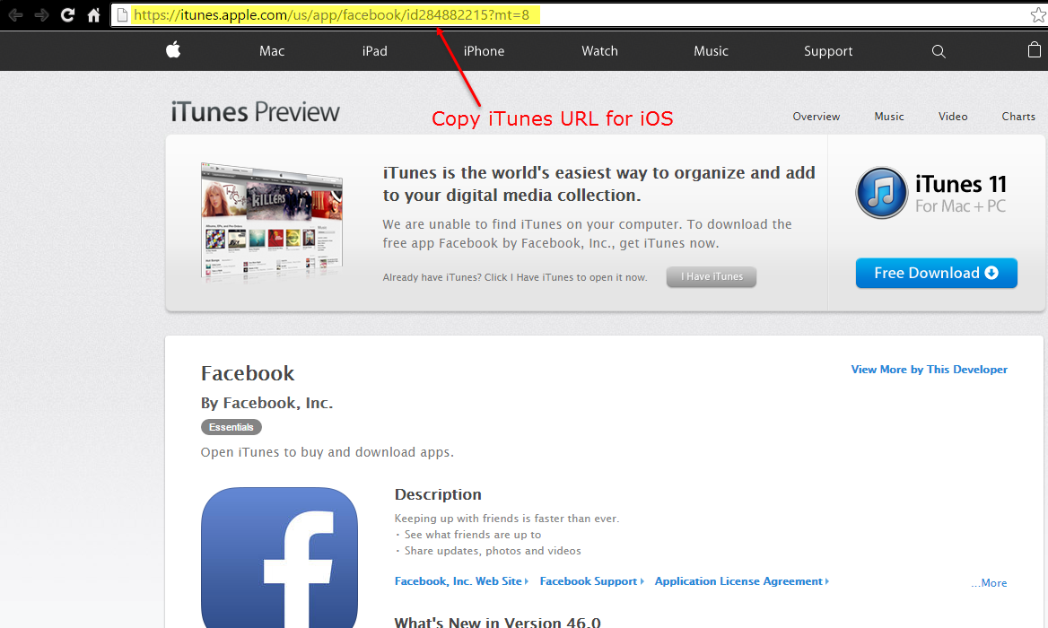The height and width of the screenshot is (628, 1048).
Task: Click the Essentials badge
Action: [231, 427]
